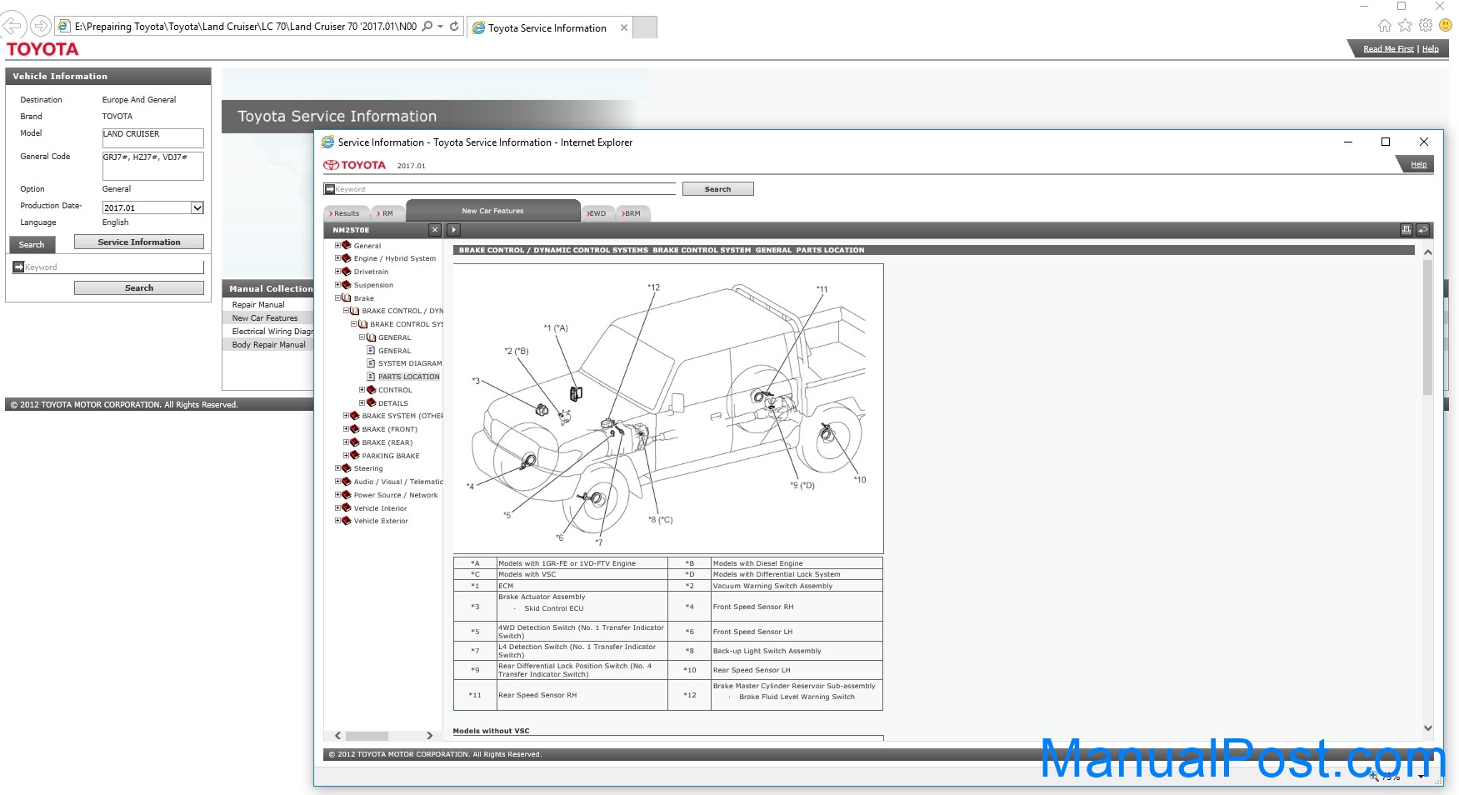Click the document icon beside GENERAL page

click(x=371, y=351)
